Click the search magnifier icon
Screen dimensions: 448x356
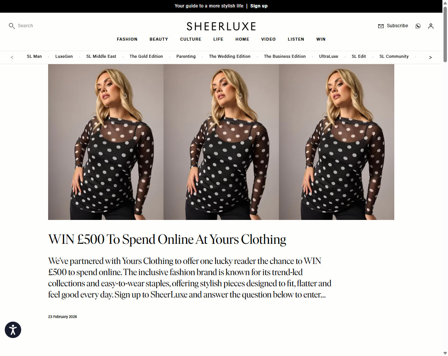12,26
